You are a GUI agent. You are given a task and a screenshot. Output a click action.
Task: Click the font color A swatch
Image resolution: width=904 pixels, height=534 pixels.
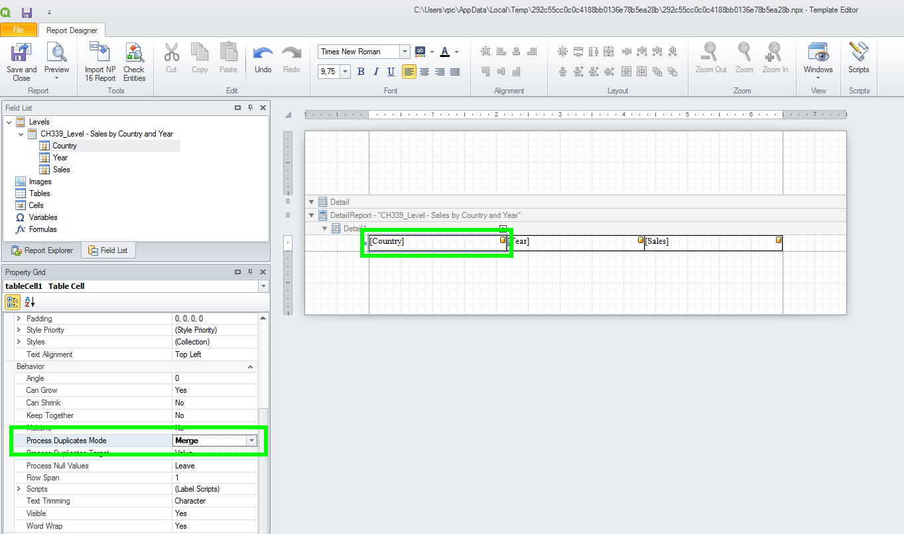tap(445, 52)
